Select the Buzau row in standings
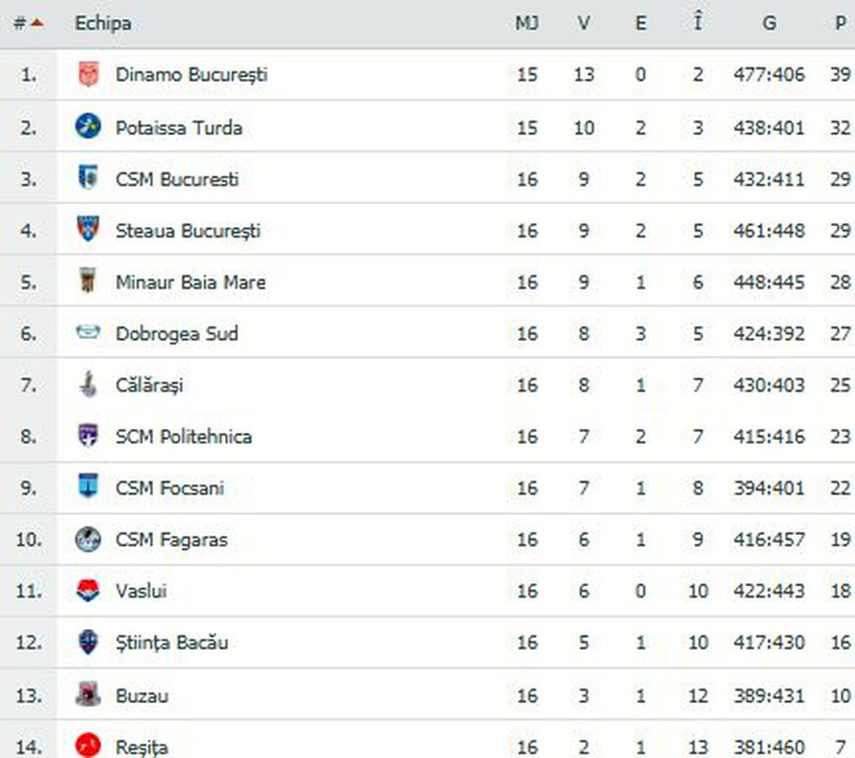Image resolution: width=855 pixels, height=758 pixels. point(427,694)
